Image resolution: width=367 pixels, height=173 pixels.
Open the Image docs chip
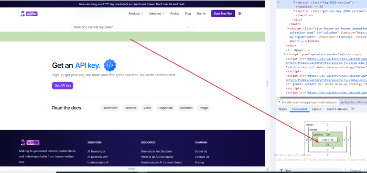click(x=204, y=108)
